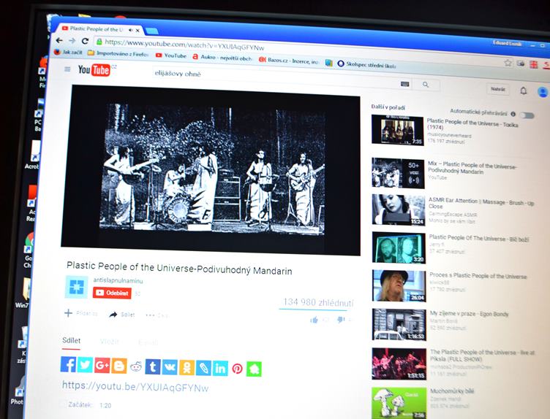
Task: Open the notifications bell
Action: click(x=523, y=91)
